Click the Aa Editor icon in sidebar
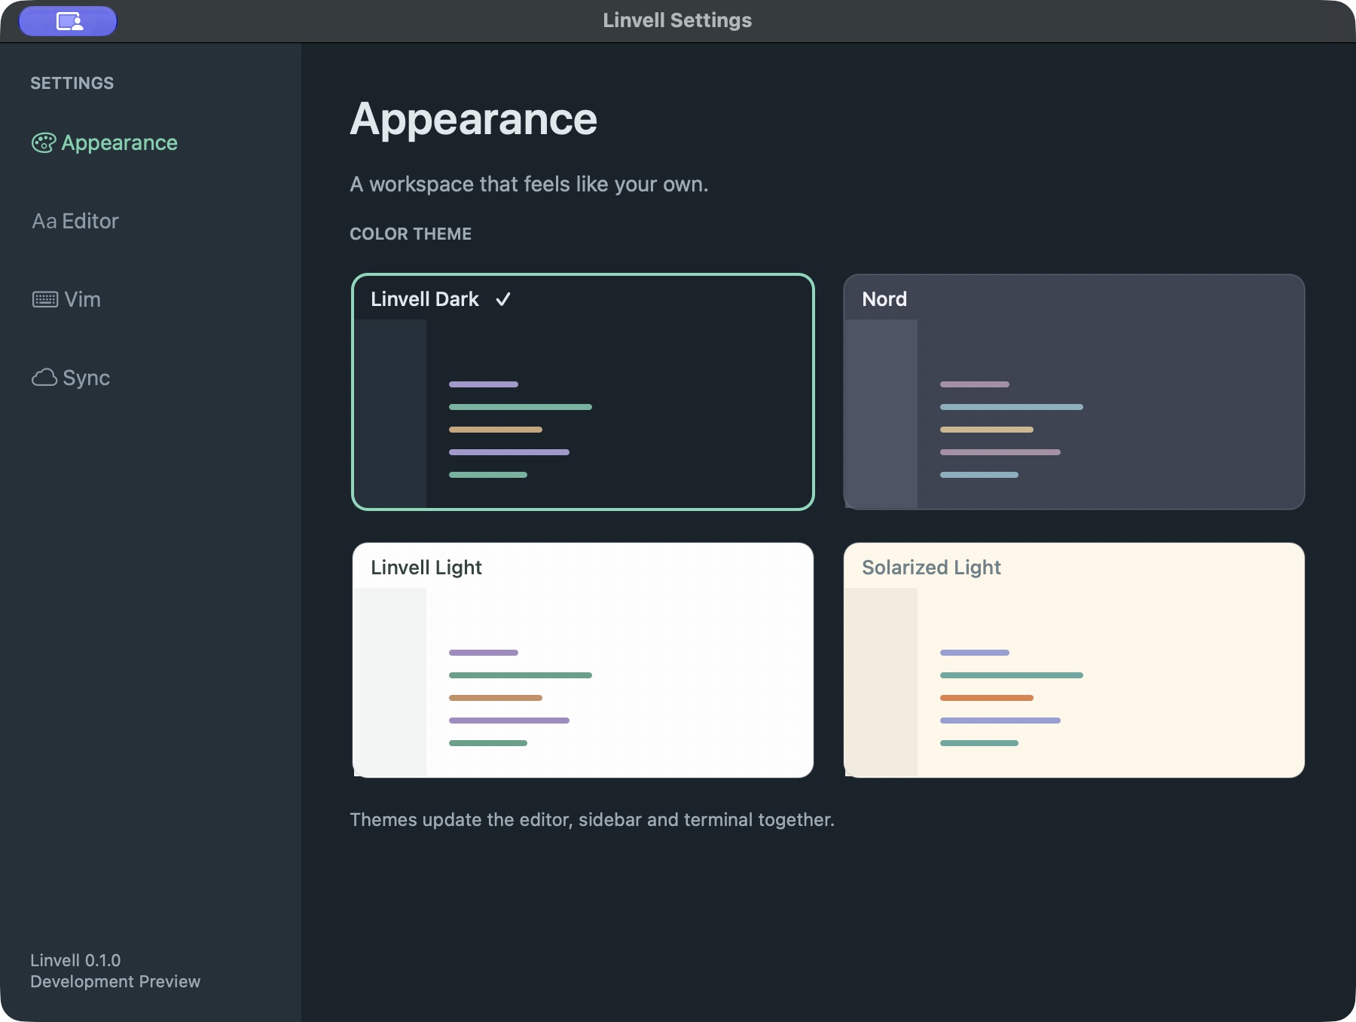The image size is (1356, 1022). 44,222
